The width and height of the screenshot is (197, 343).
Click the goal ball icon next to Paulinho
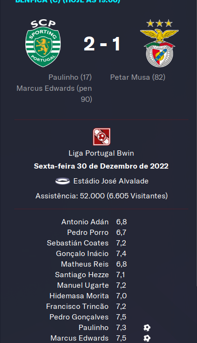[147, 328]
